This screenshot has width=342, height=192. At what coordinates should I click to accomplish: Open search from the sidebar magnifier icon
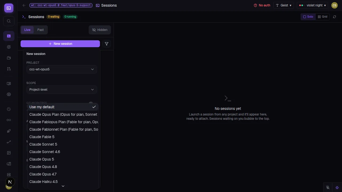[x=9, y=21]
